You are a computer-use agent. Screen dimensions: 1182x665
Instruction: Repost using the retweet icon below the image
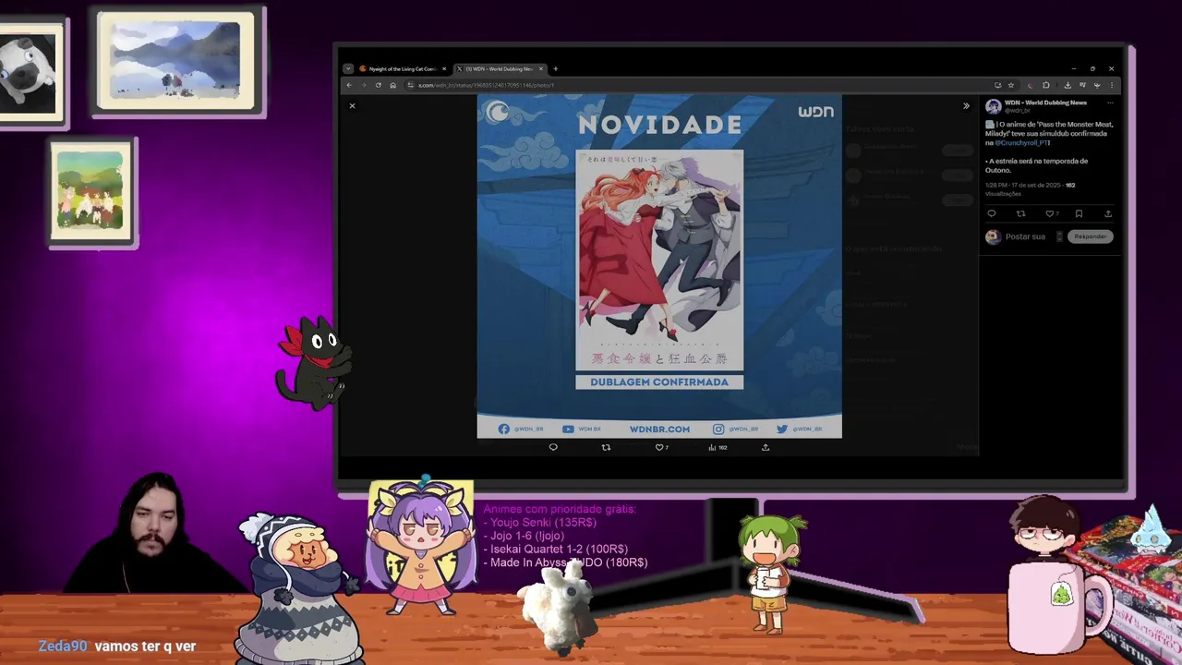606,447
